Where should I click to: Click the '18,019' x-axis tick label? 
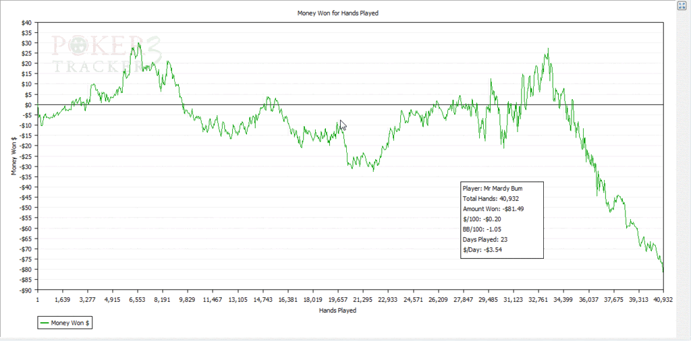click(313, 300)
